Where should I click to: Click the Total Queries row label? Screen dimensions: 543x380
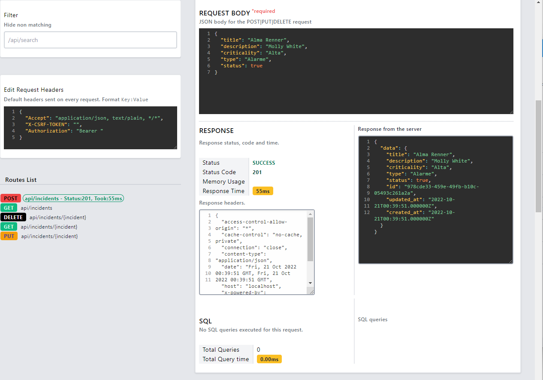point(221,350)
